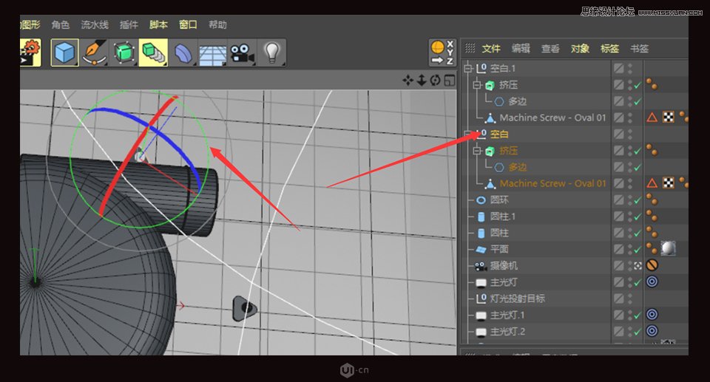The width and height of the screenshot is (710, 382).
Task: Toggle the green checkmark for 圆柱.1
Action: tap(638, 216)
